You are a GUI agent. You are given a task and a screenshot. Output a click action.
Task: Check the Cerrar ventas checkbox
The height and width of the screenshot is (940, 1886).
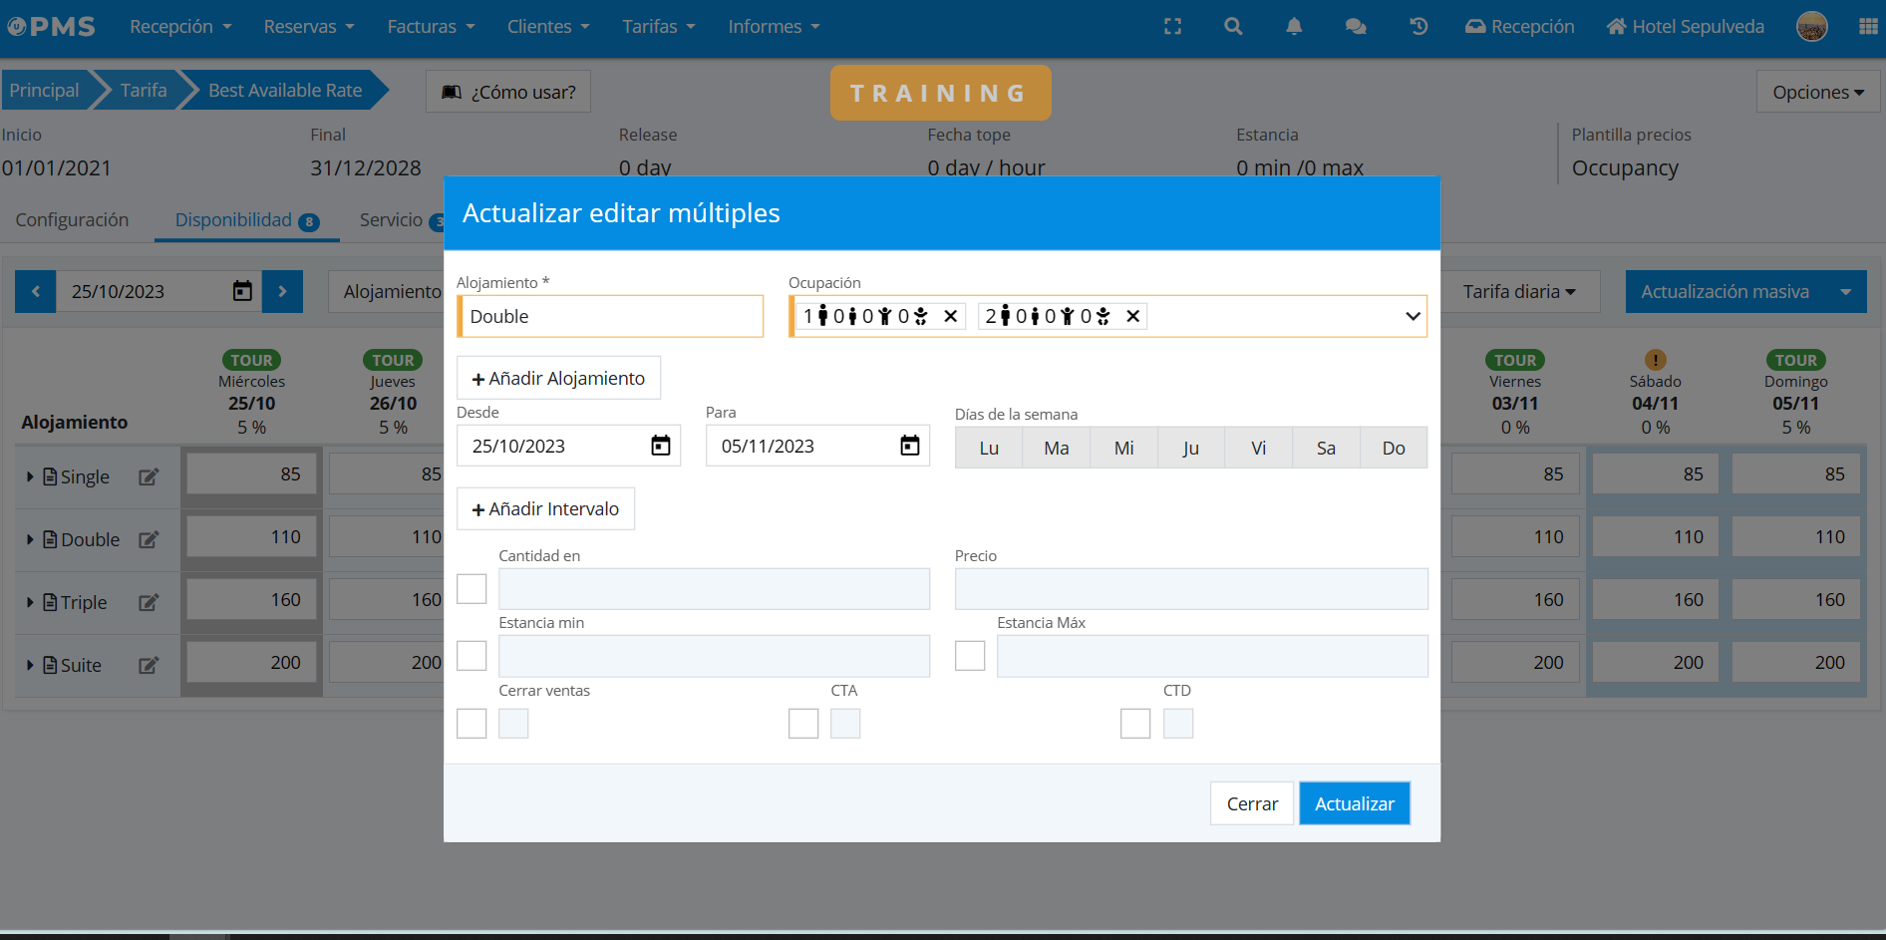click(471, 724)
